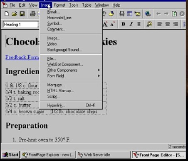Toggle Bold formatting
188x161 pixels.
[x=123, y=24]
